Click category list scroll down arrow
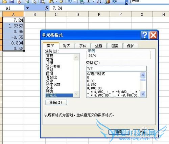The height and width of the screenshot is (144, 169). [x=76, y=94]
